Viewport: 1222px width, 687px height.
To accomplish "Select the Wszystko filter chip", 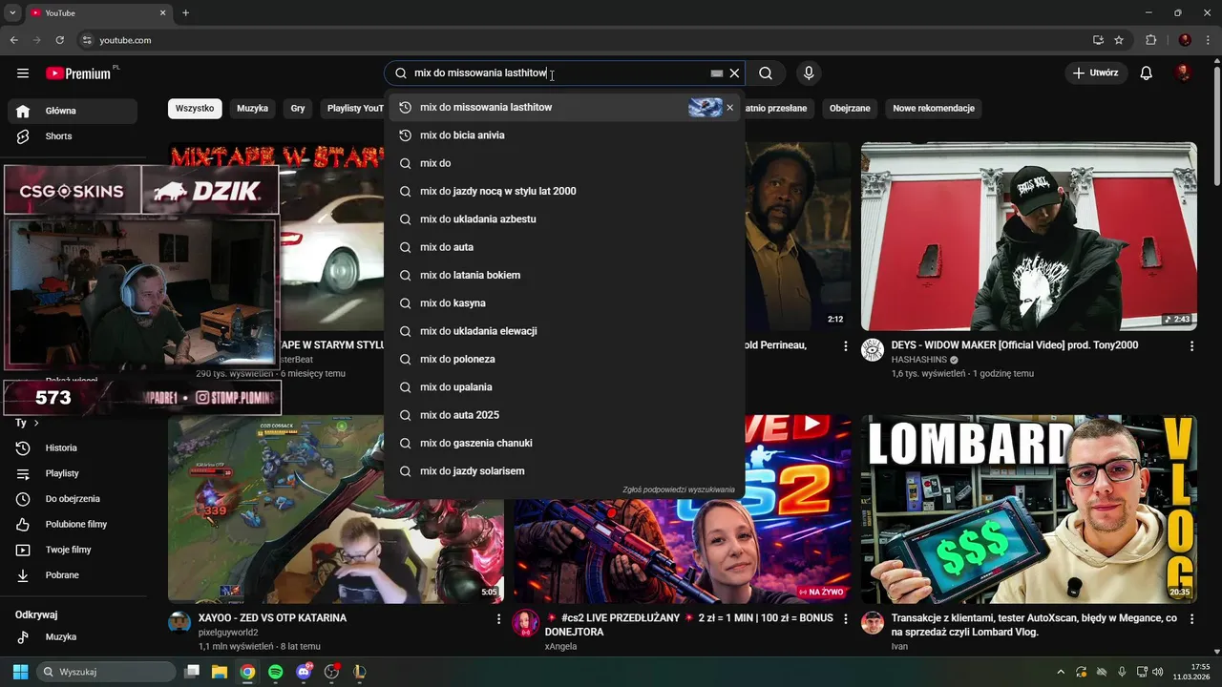I will [195, 109].
